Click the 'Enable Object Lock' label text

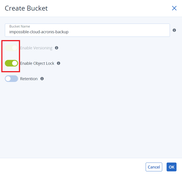(x=37, y=63)
